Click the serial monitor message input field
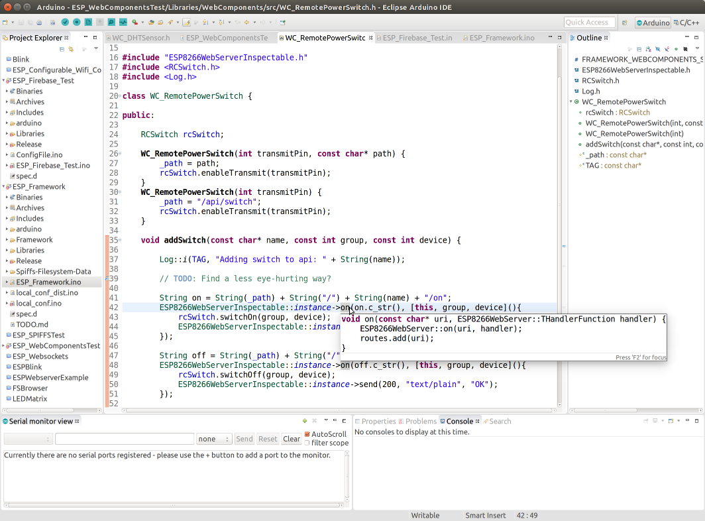This screenshot has width=705, height=521. 125,439
